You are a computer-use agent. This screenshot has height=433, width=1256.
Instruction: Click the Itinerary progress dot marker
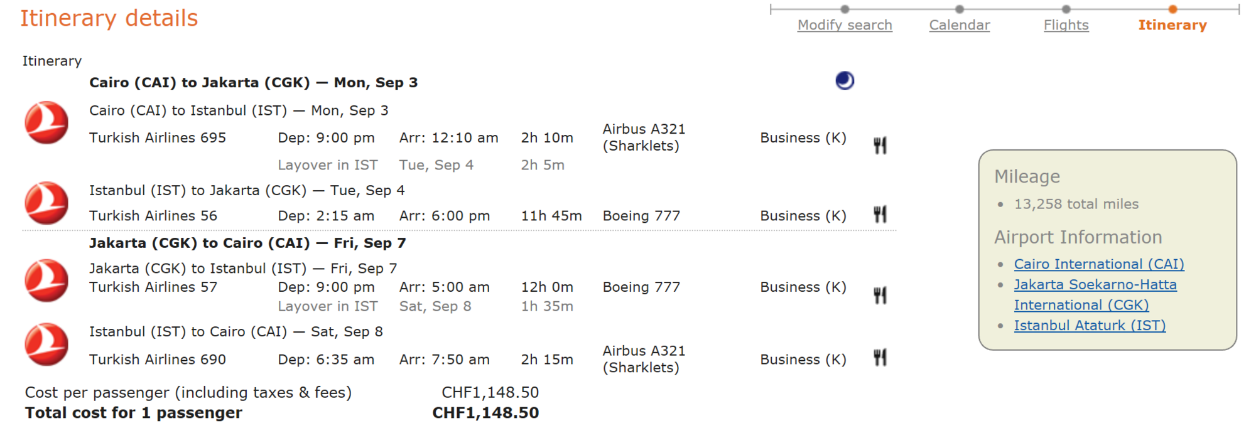(1172, 9)
